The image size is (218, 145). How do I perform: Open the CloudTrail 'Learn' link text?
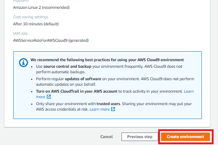click(x=189, y=91)
